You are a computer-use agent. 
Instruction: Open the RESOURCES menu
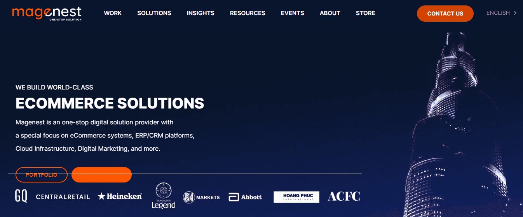248,13
